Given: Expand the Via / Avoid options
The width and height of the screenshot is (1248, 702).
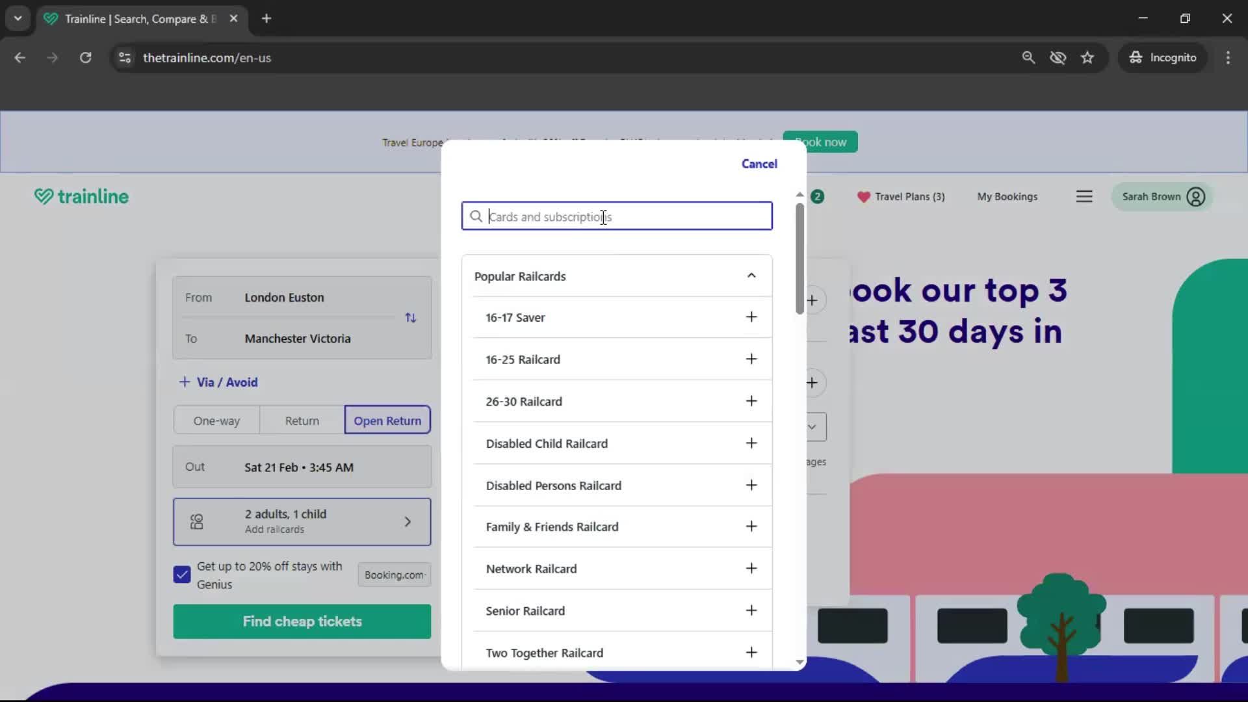Looking at the screenshot, I should point(218,382).
